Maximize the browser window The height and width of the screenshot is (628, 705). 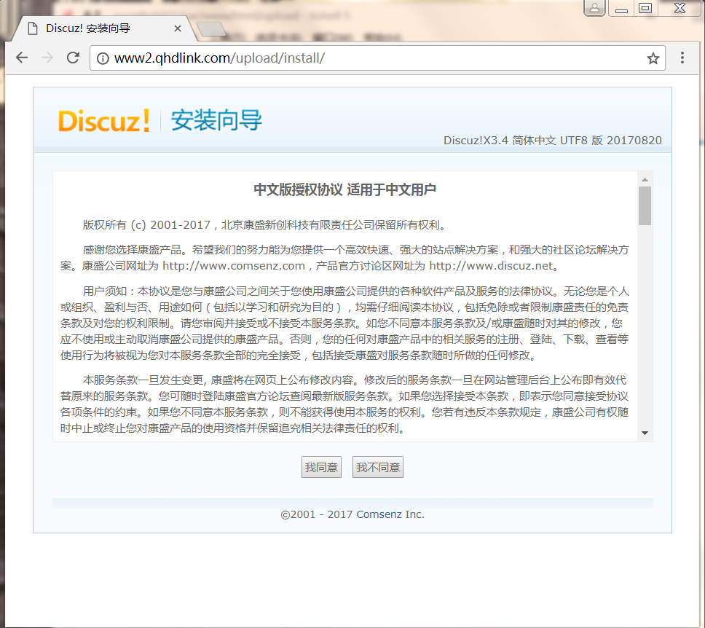click(x=645, y=8)
